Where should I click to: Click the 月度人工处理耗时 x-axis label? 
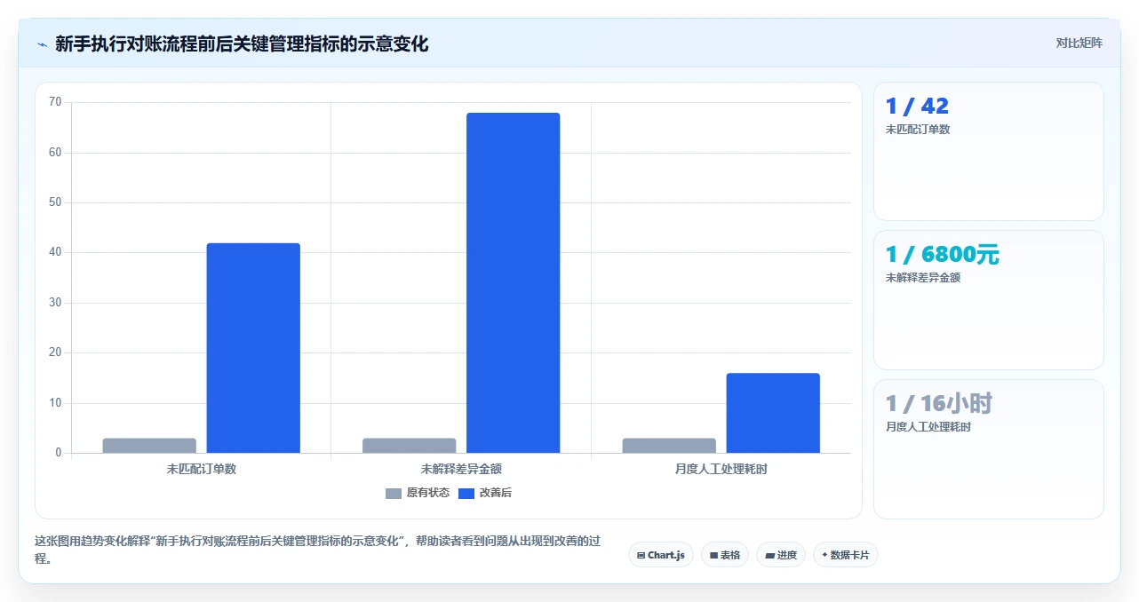click(x=721, y=469)
